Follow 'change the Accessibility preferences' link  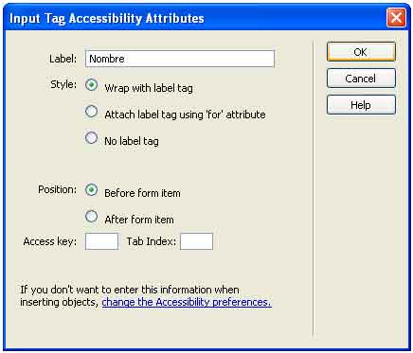187,302
